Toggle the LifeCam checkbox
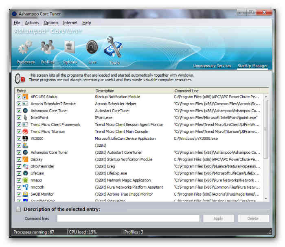The height and width of the screenshot is (247, 285). [x=19, y=173]
